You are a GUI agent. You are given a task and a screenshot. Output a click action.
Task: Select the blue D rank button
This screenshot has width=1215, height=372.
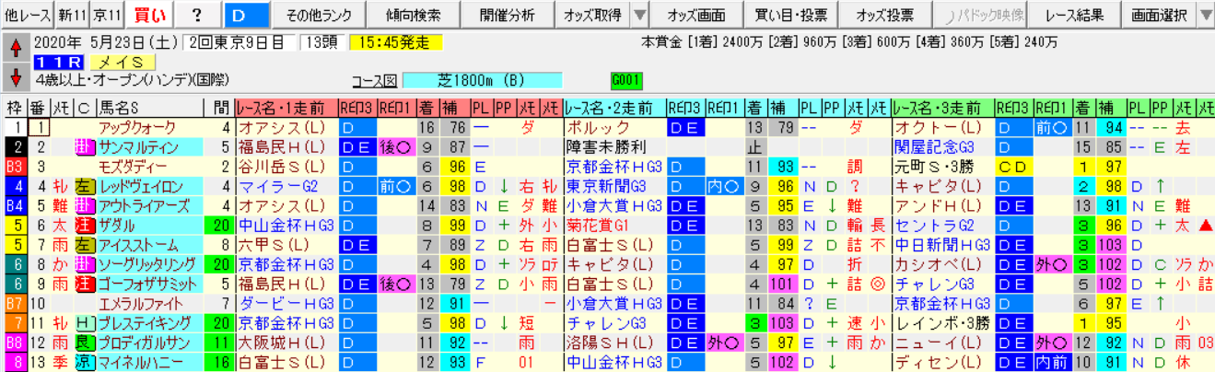click(x=246, y=15)
